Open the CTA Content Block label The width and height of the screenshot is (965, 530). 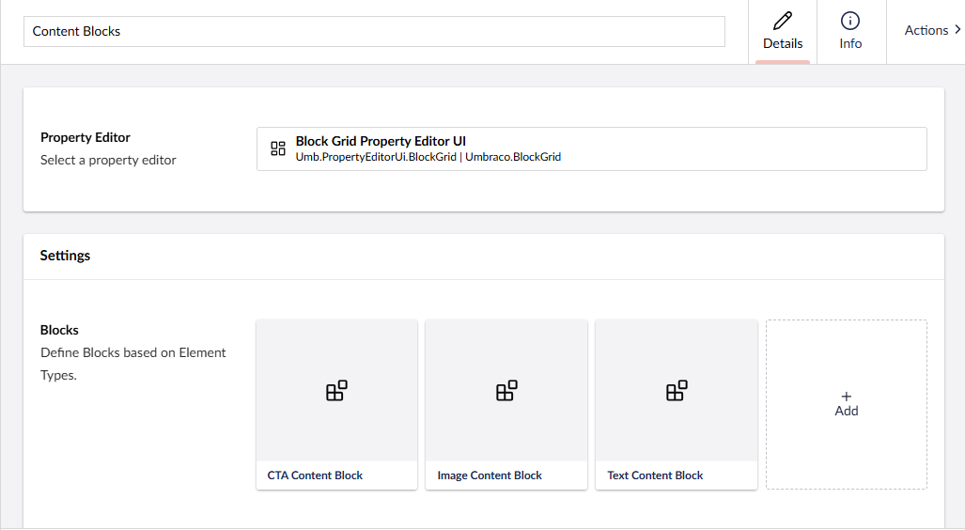tap(315, 475)
